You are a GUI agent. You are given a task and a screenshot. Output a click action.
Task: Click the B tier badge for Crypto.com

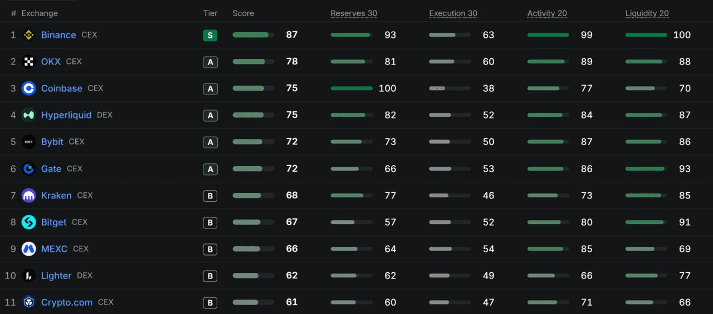click(x=210, y=302)
